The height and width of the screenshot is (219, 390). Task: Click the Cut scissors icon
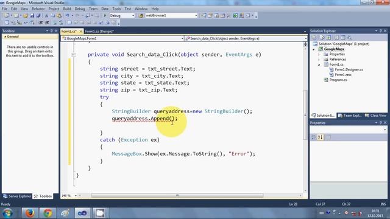point(46,16)
